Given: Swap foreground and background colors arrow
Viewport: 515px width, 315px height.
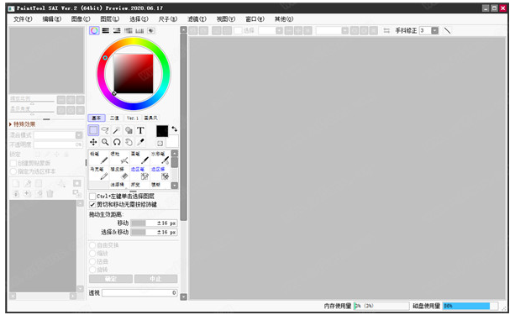Looking at the screenshot, I should (175, 129).
